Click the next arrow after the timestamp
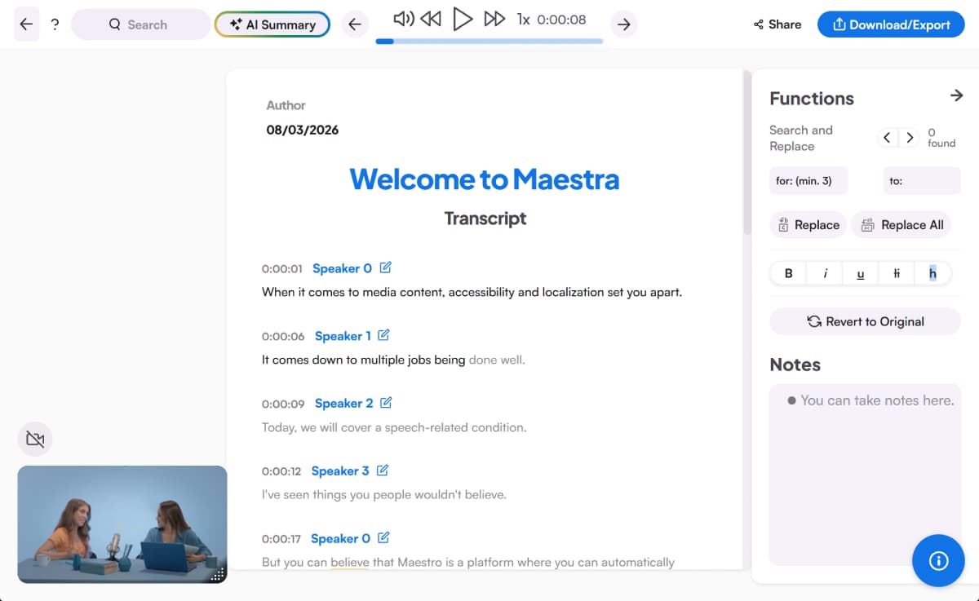Image resolution: width=979 pixels, height=601 pixels. pyautogui.click(x=624, y=24)
